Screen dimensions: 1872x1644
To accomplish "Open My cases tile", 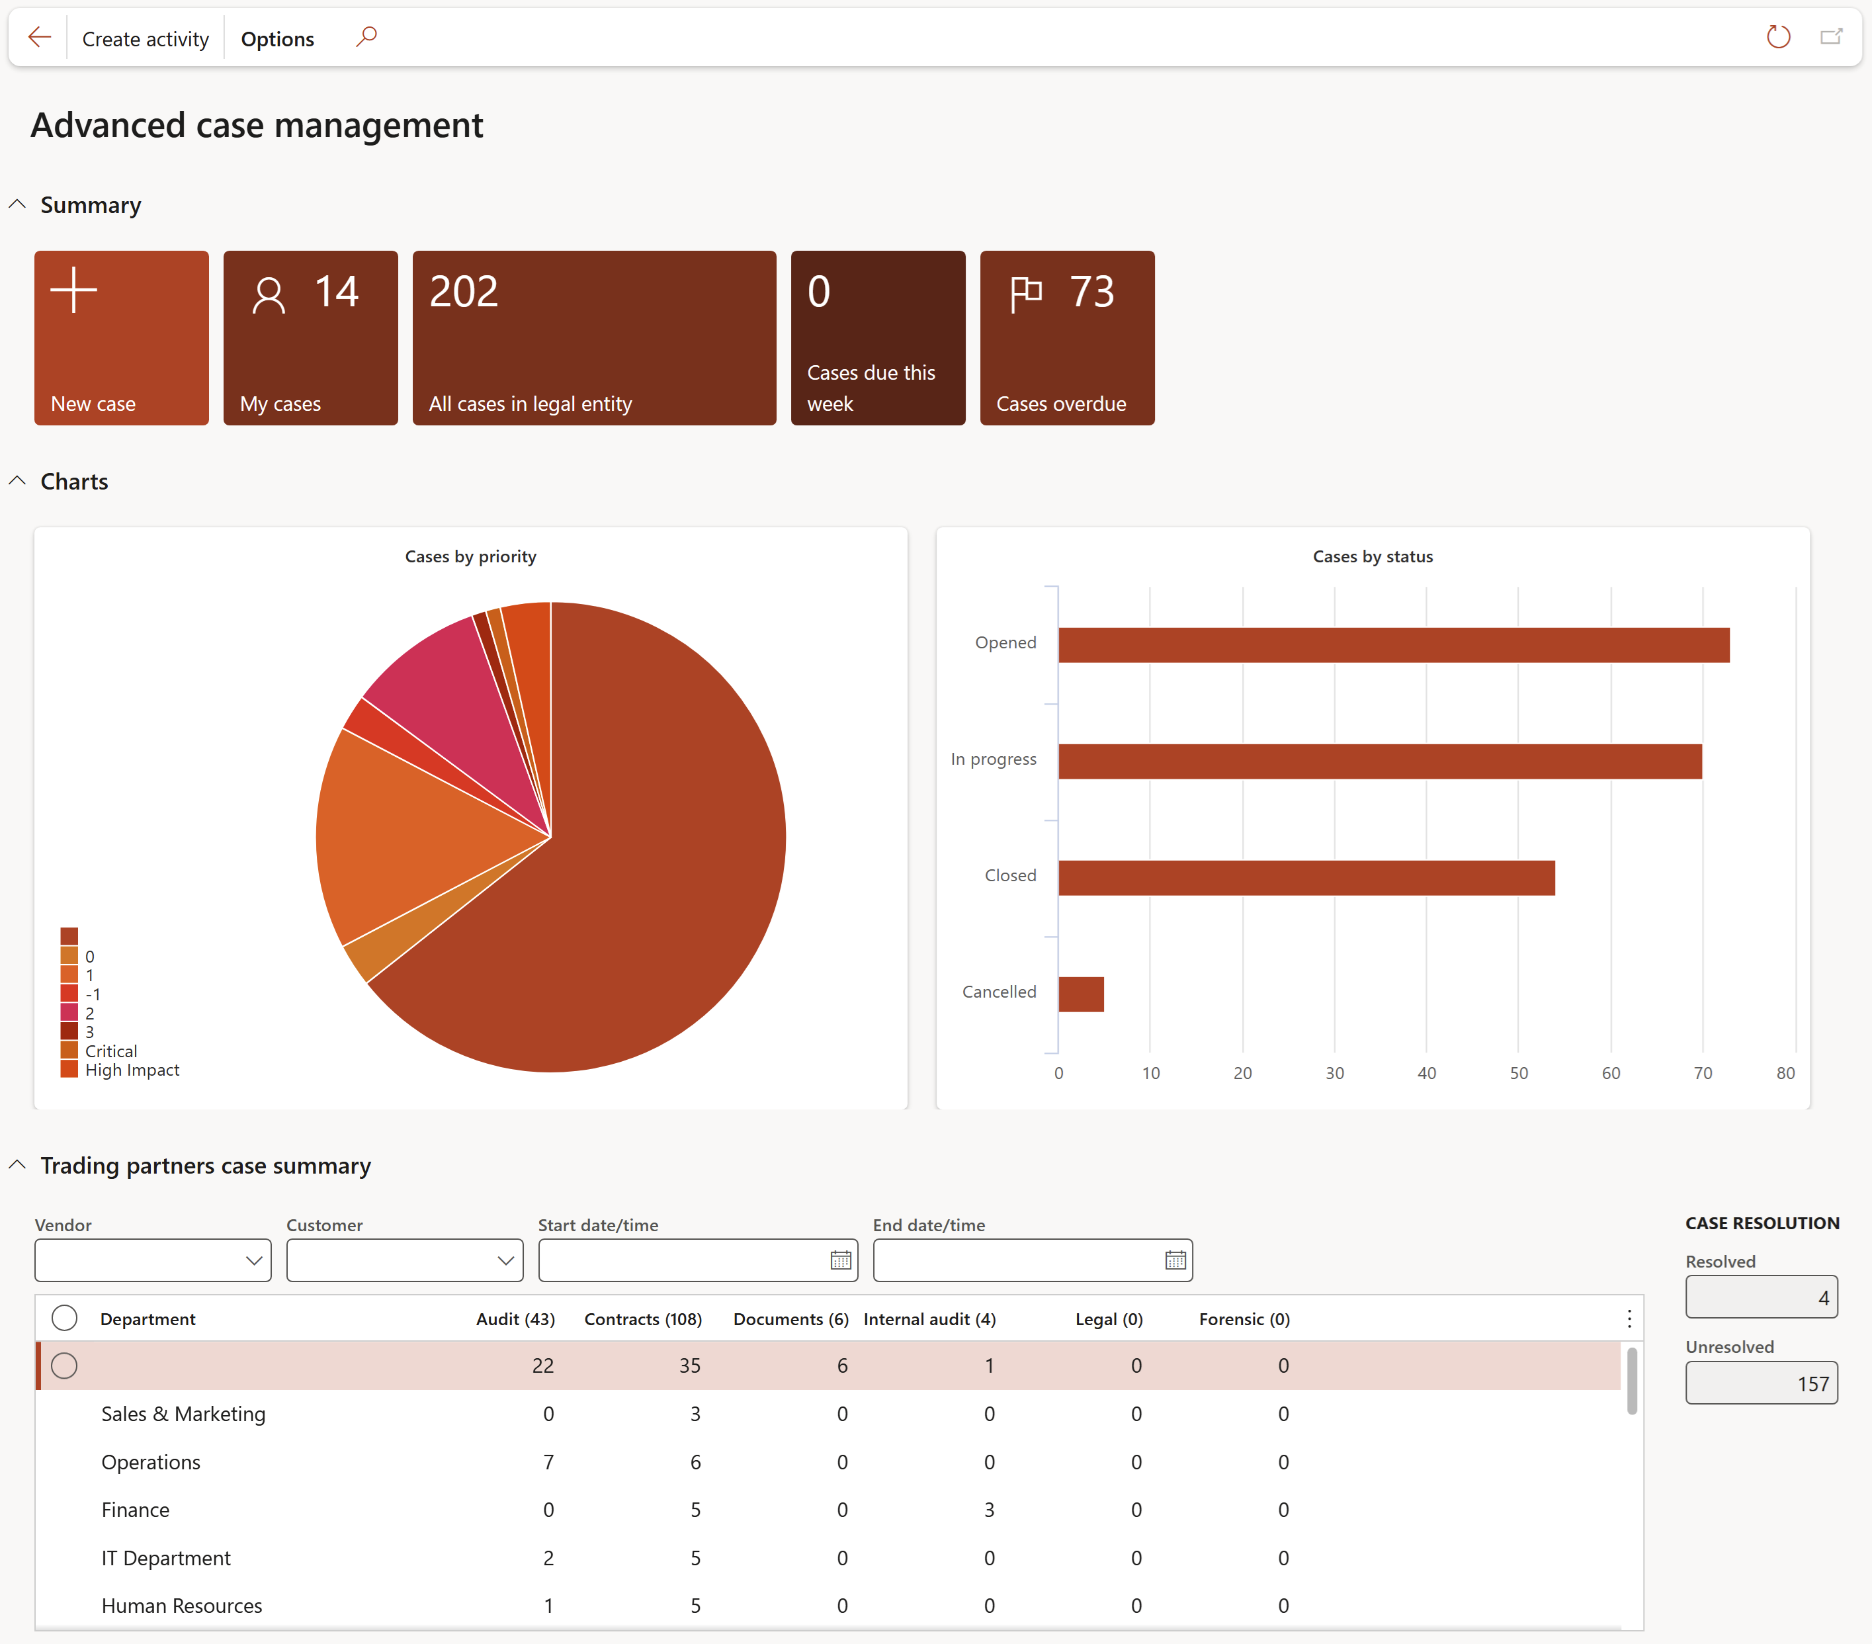I will coord(310,338).
